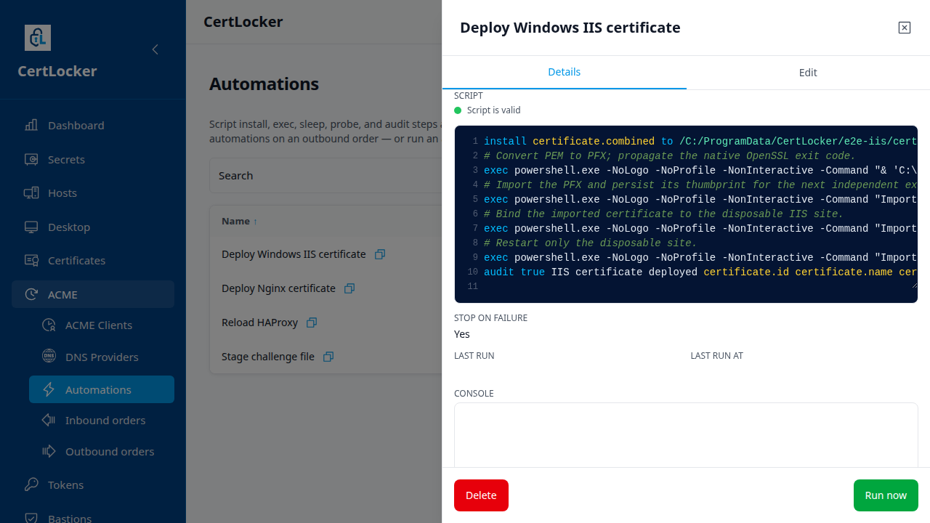Click the green Run now button
The width and height of the screenshot is (930, 523).
point(886,495)
